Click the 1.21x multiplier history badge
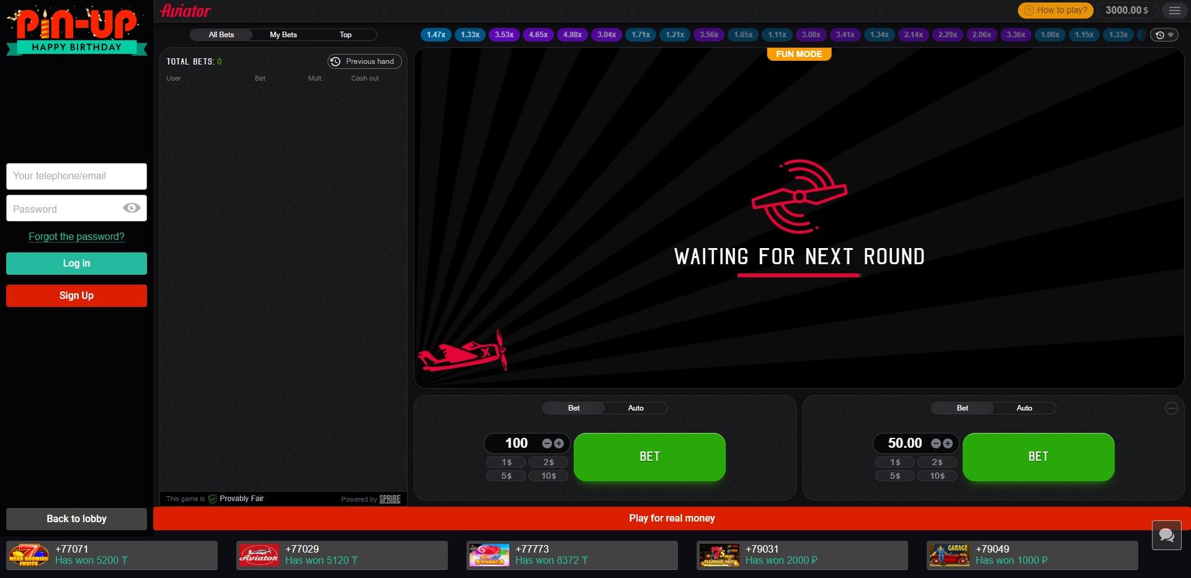The width and height of the screenshot is (1191, 578). point(675,35)
